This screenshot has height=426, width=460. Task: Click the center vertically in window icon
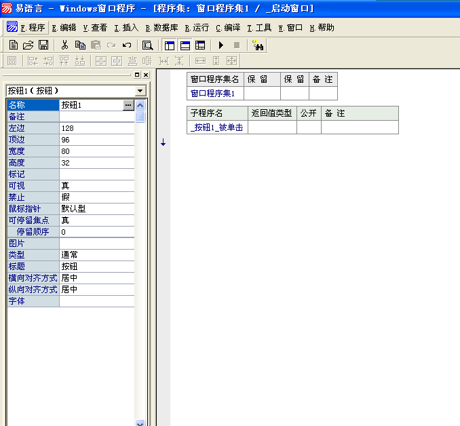click(x=117, y=61)
